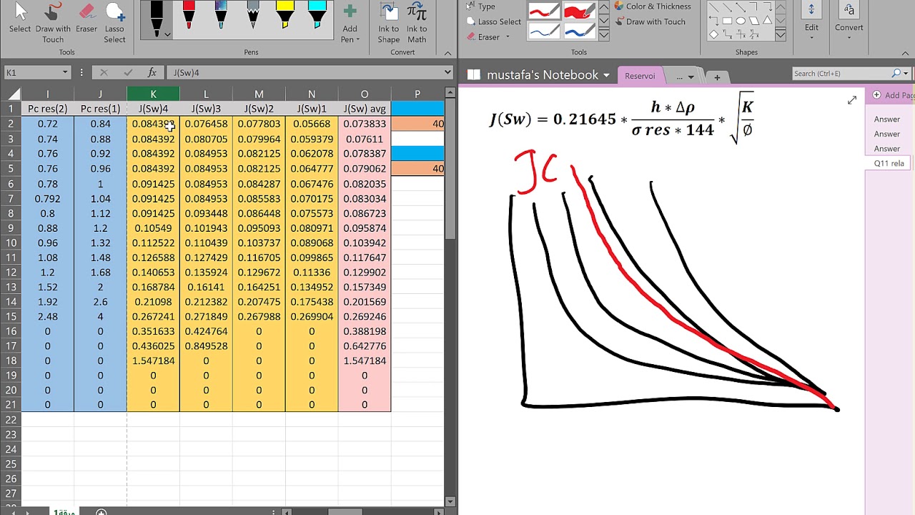This screenshot has width=915, height=515.
Task: Add a new sheet in Excel
Action: tap(102, 511)
